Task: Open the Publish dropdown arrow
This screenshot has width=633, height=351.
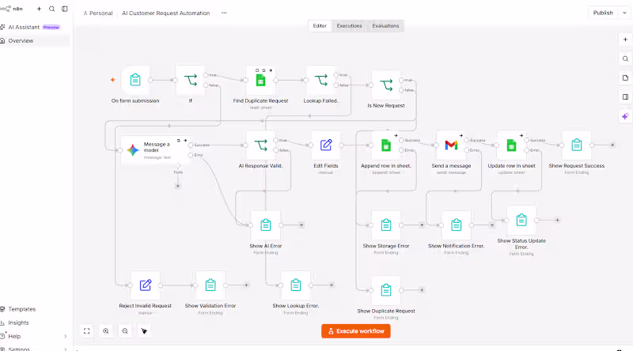Action: click(x=624, y=13)
